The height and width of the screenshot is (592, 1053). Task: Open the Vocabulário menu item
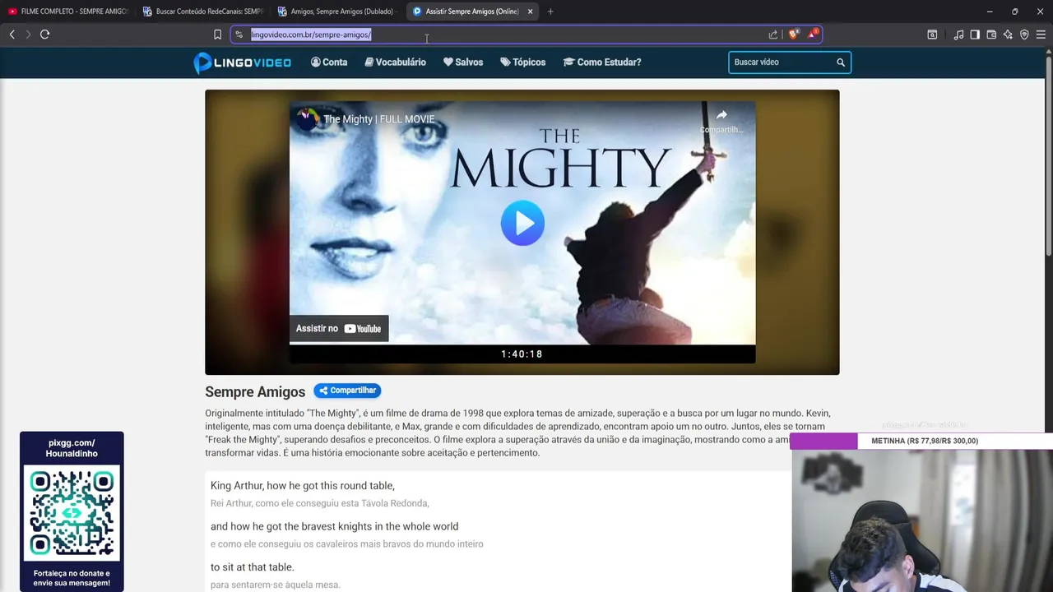coord(396,62)
